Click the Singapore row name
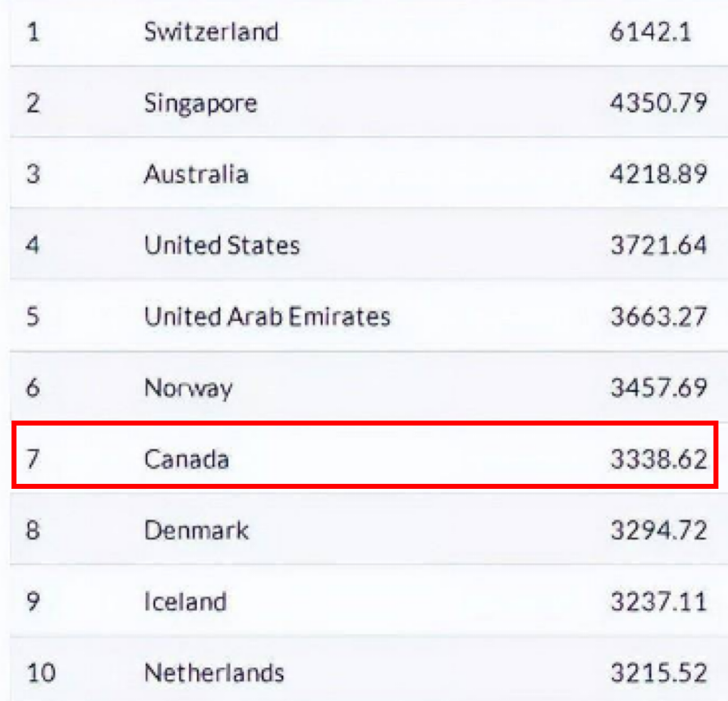The height and width of the screenshot is (701, 728). coord(200,104)
